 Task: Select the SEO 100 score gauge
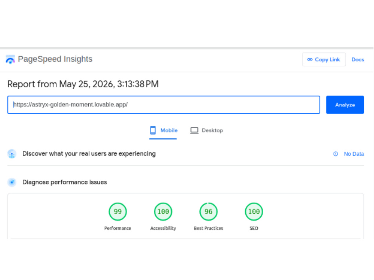point(254,211)
